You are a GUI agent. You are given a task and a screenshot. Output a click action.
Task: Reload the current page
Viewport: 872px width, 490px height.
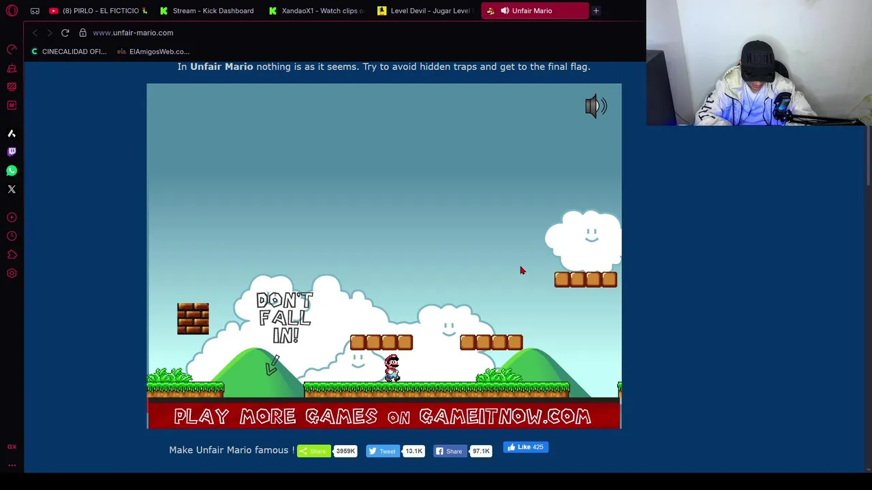pos(65,33)
